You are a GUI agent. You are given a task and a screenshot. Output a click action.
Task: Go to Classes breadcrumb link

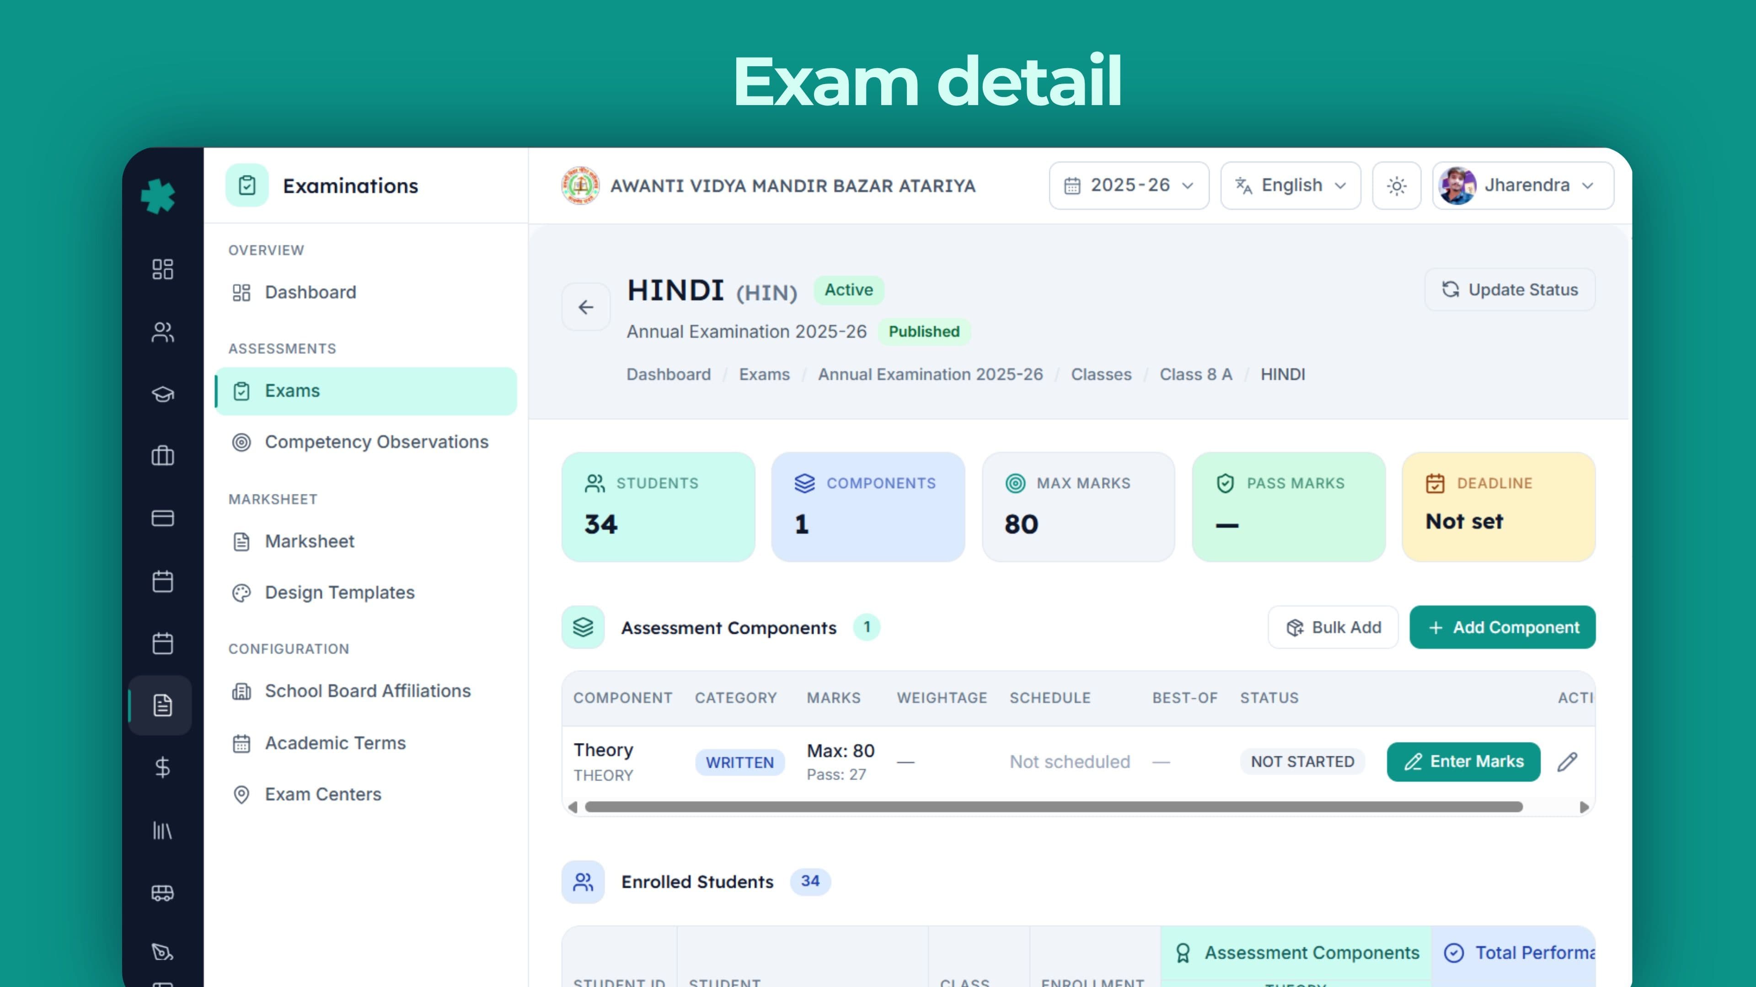pyautogui.click(x=1101, y=375)
